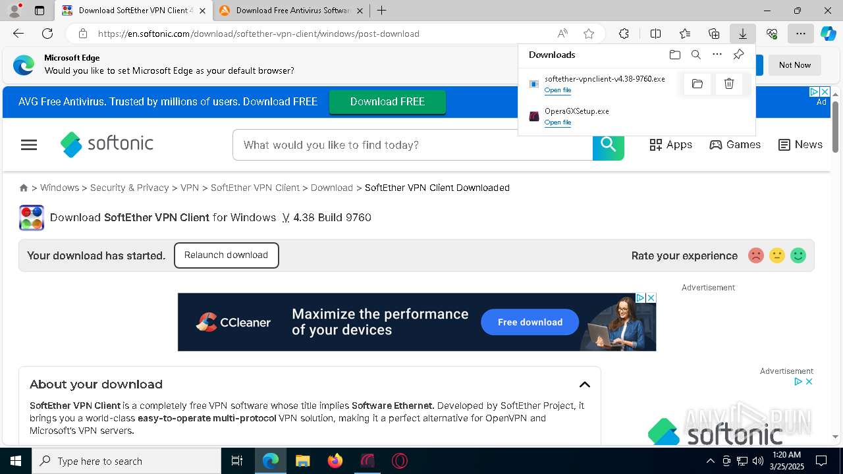Refresh the current page

pyautogui.click(x=47, y=34)
